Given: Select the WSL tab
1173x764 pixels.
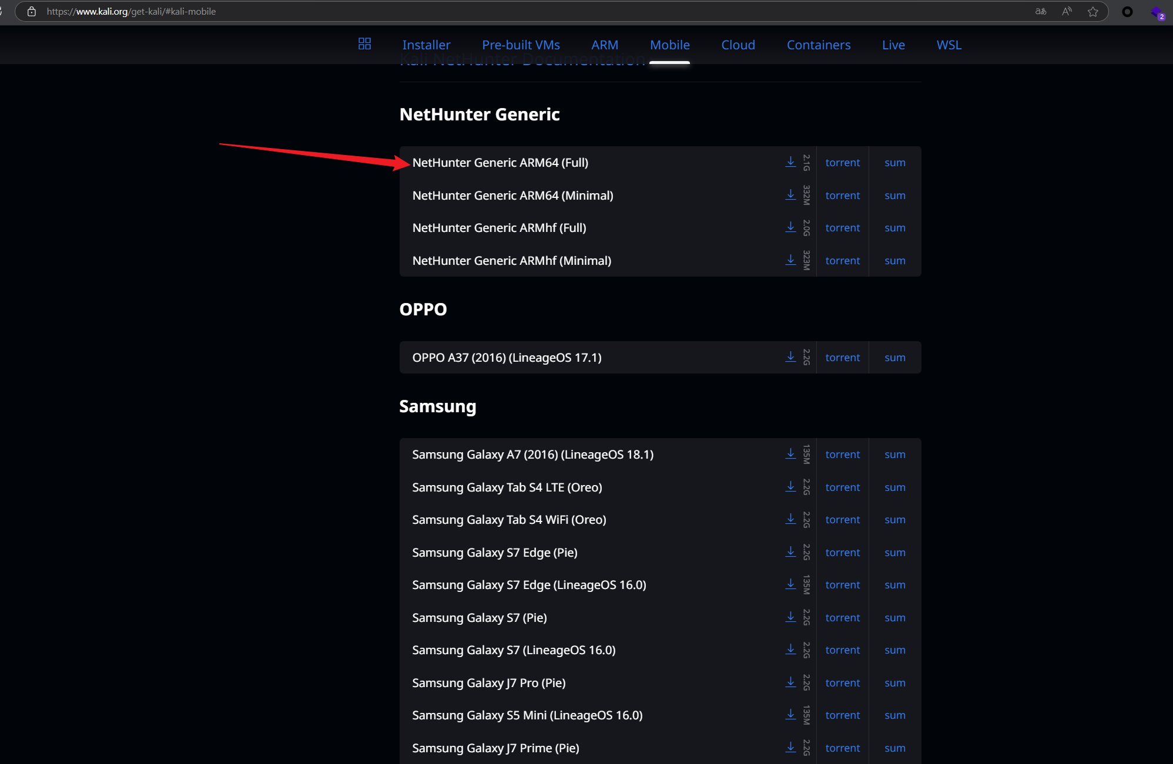Looking at the screenshot, I should pos(949,45).
